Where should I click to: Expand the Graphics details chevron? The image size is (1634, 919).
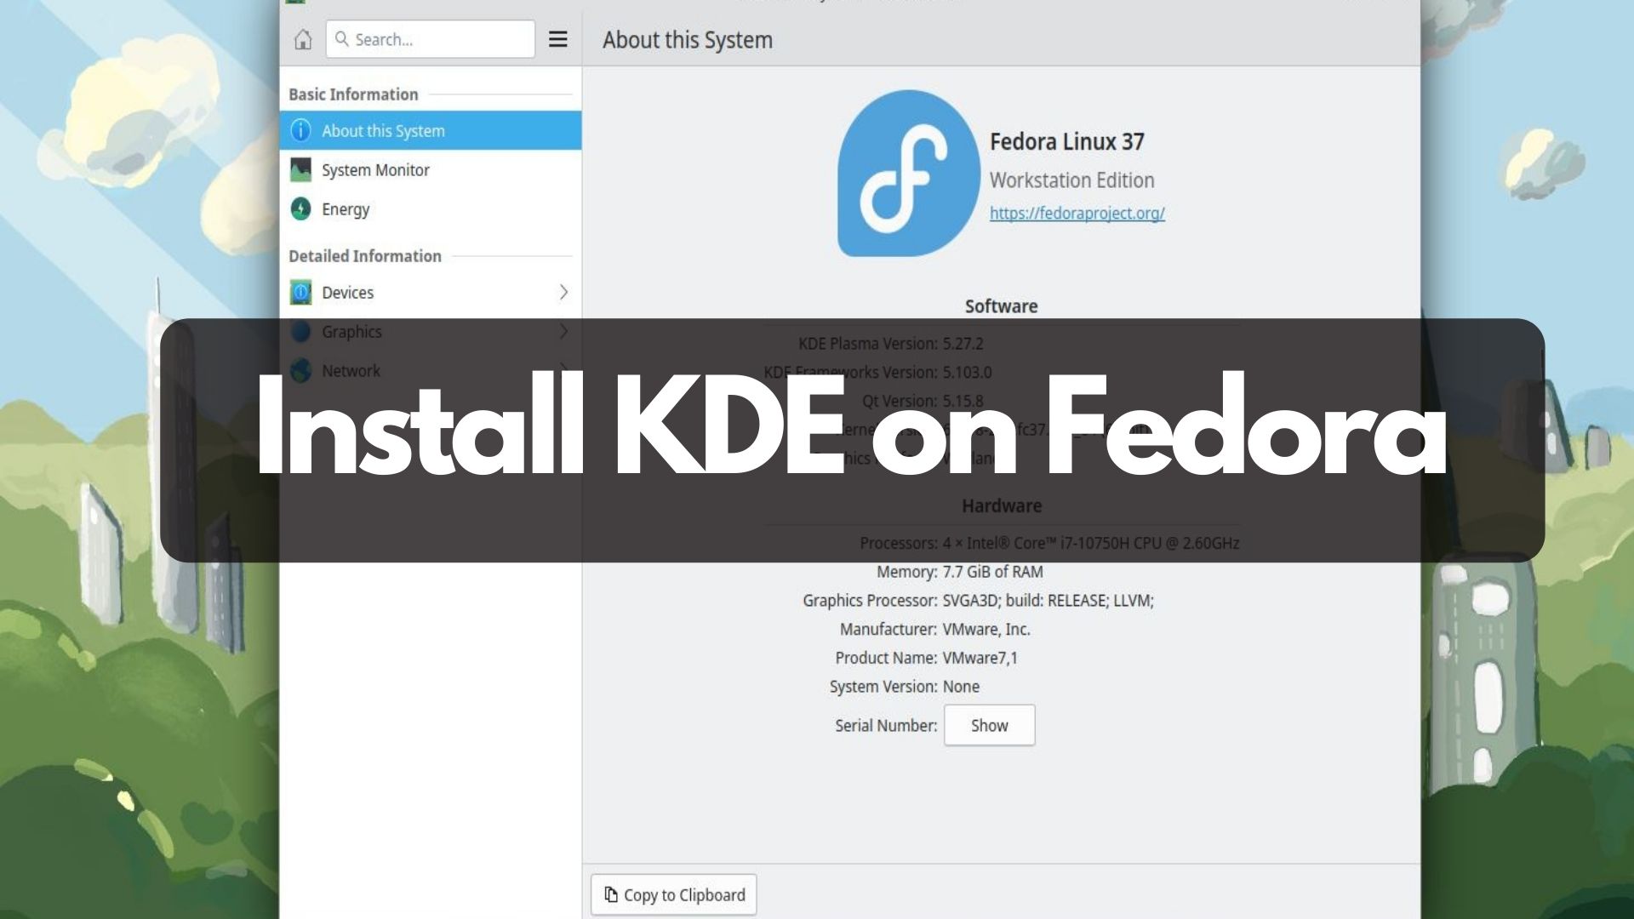point(564,331)
